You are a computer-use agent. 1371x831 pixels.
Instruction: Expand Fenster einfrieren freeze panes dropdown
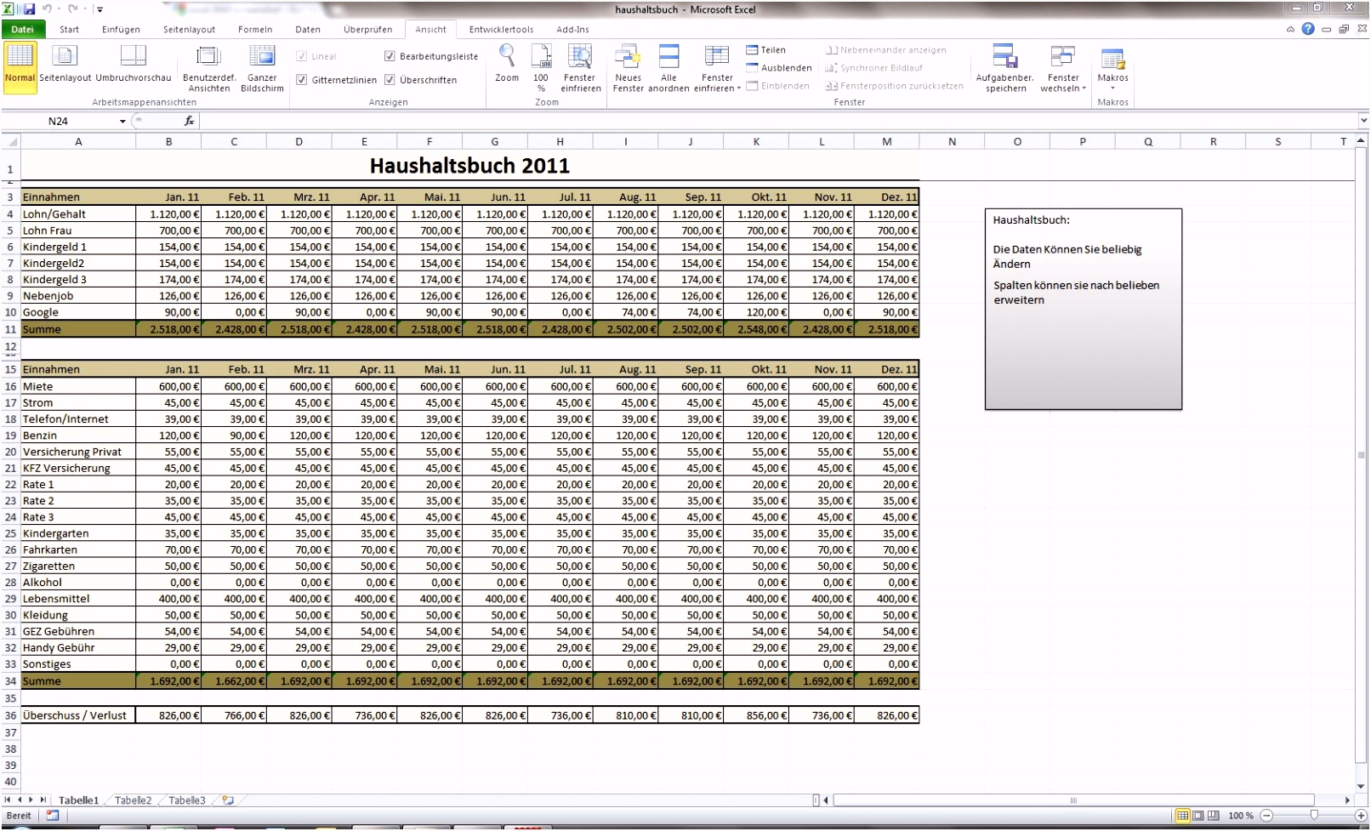(x=739, y=88)
